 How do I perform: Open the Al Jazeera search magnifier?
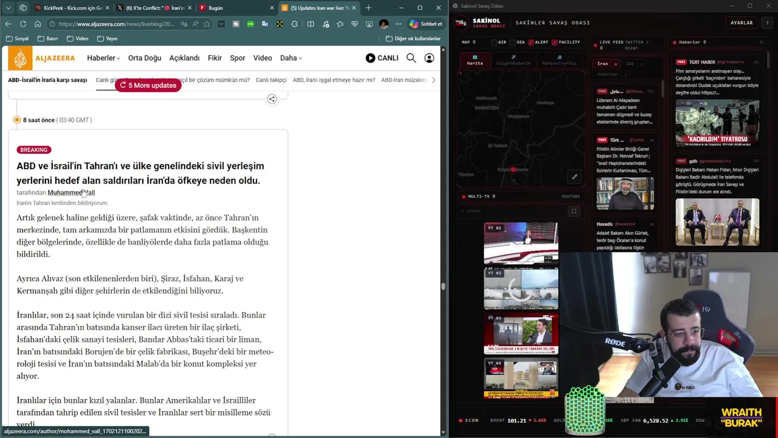pyautogui.click(x=411, y=58)
